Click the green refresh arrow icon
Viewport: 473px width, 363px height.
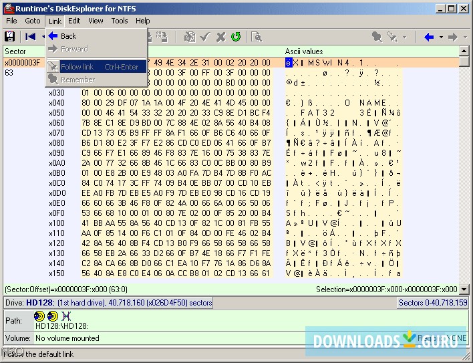tap(236, 37)
